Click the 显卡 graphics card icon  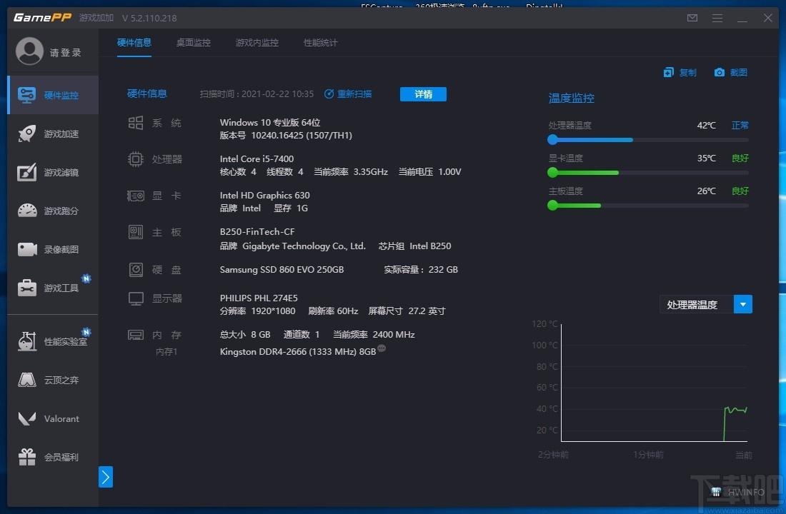pos(135,196)
